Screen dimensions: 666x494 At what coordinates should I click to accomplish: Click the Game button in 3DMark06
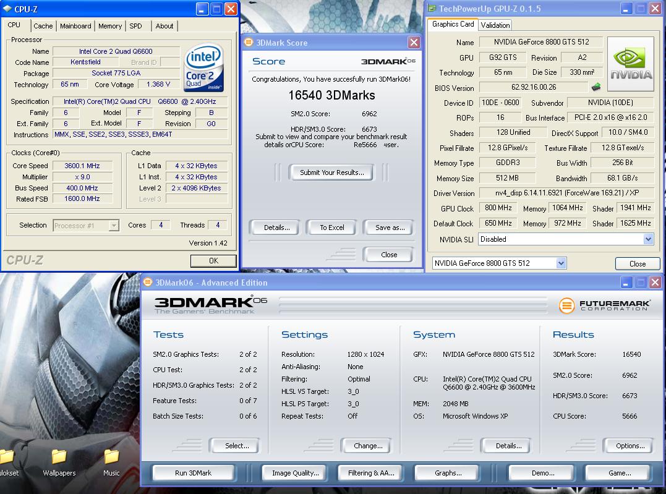pyautogui.click(x=619, y=473)
